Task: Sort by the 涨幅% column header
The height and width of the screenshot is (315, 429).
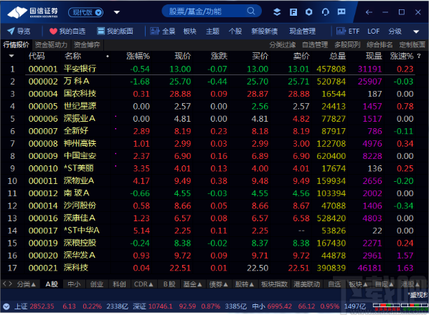Action: pos(138,56)
